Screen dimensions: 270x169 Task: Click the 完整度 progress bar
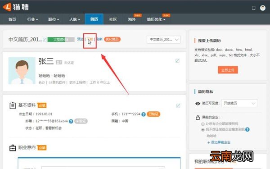pyautogui.click(x=61, y=40)
